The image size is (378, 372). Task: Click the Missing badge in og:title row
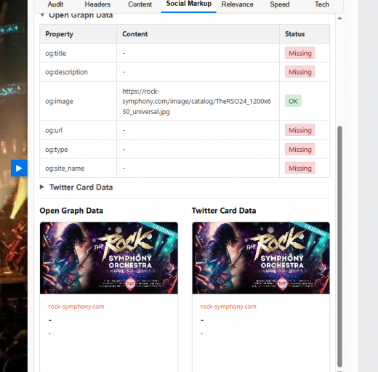300,53
